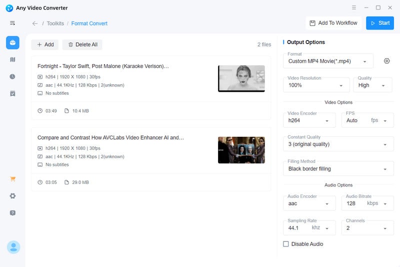Open the Channels dropdown
The height and width of the screenshot is (267, 400).
click(x=367, y=228)
